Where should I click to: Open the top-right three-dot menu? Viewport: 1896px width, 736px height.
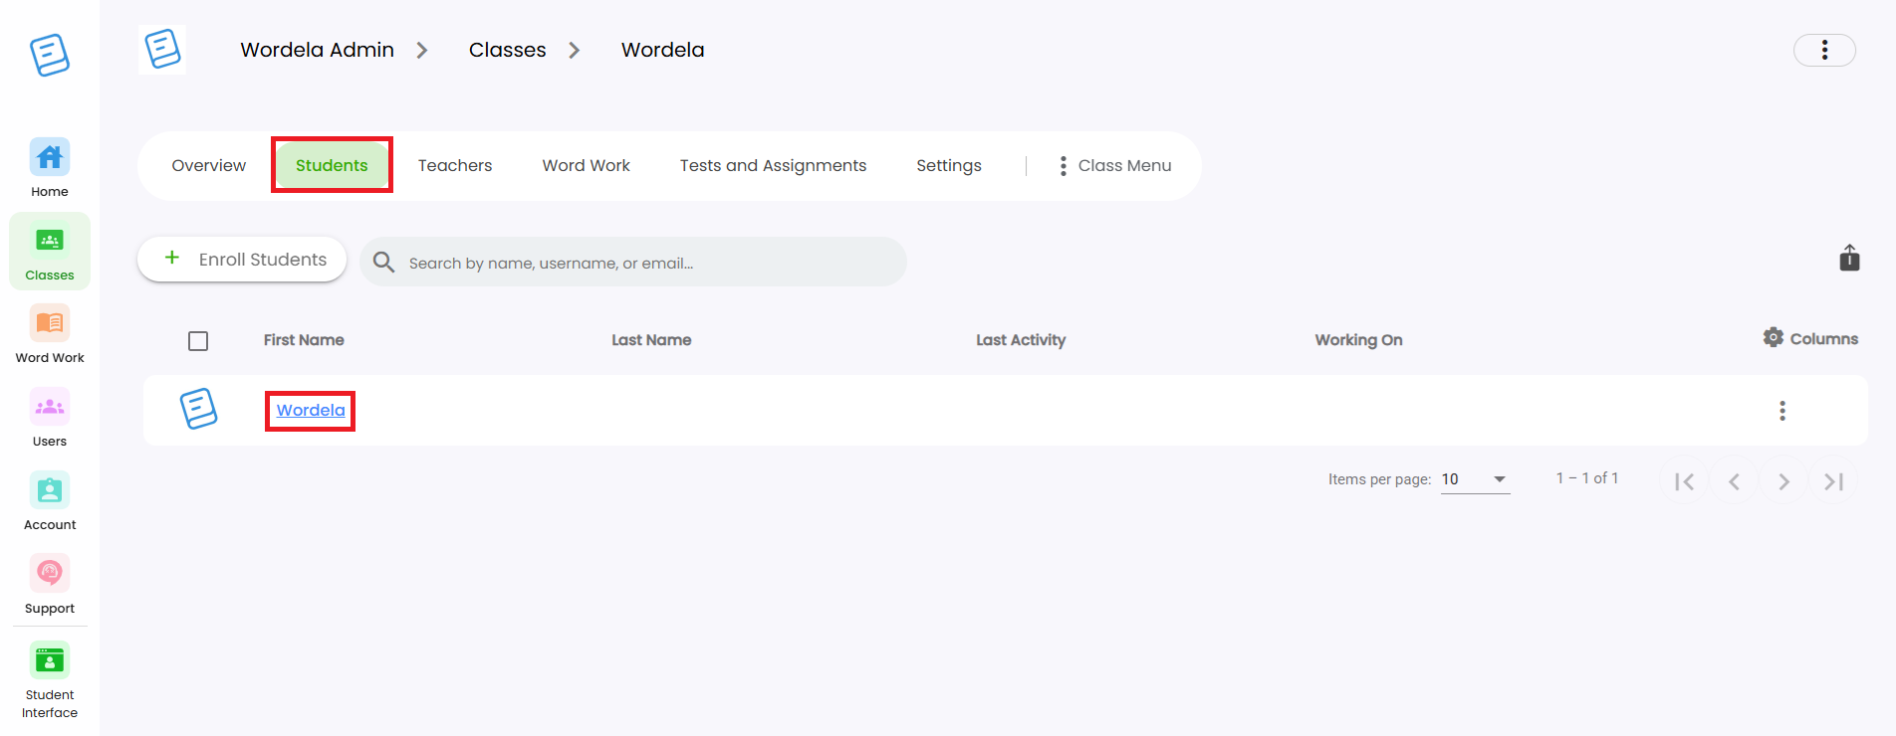coord(1824,50)
